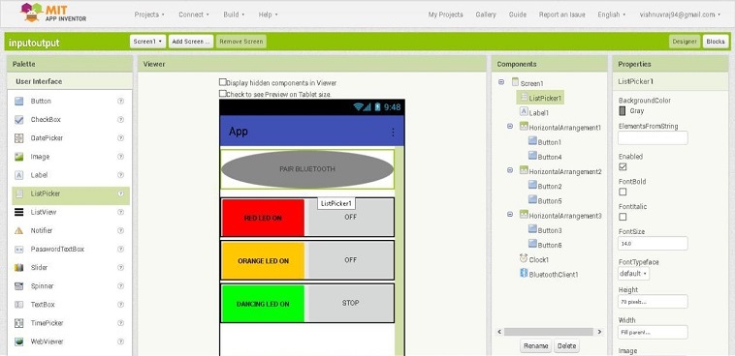
Task: Open the Guide link
Action: click(518, 15)
